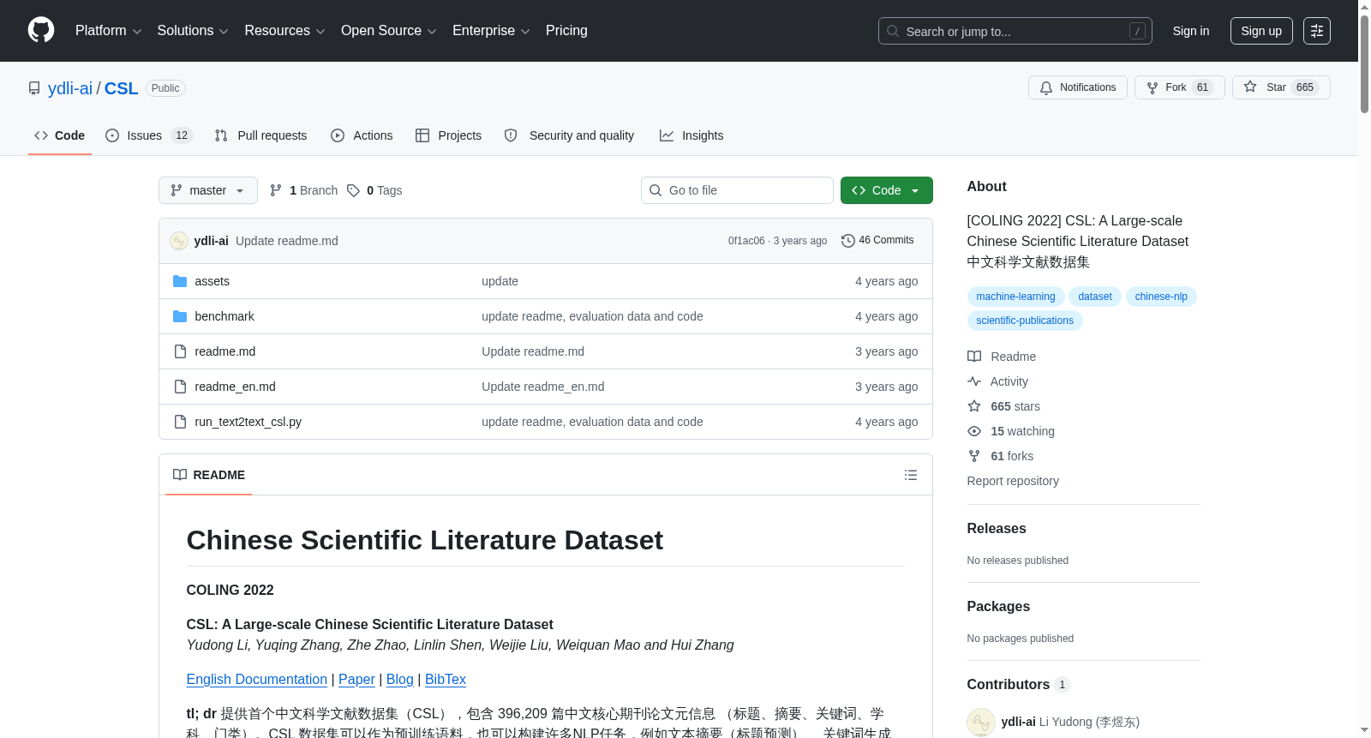
Task: Expand the Resources menu
Action: [284, 31]
